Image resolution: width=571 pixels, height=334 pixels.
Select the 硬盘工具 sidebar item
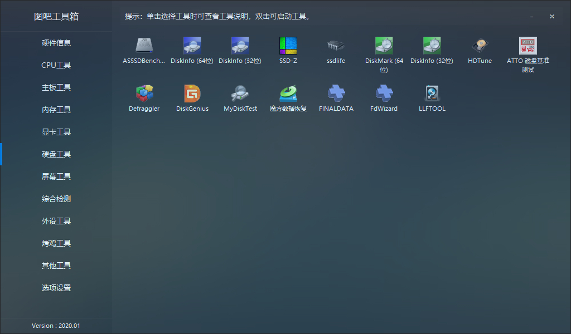[x=56, y=154]
